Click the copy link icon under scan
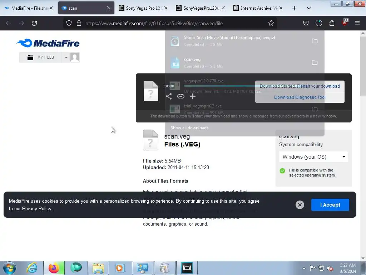This screenshot has width=366, height=275. coord(180,96)
